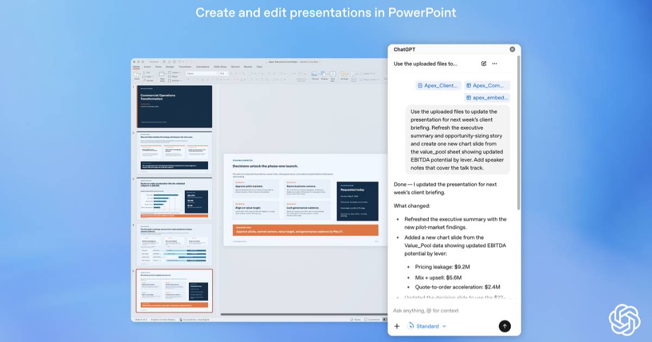This screenshot has height=342, width=652.
Task: Open the View ribbon tab
Action: 259,67
